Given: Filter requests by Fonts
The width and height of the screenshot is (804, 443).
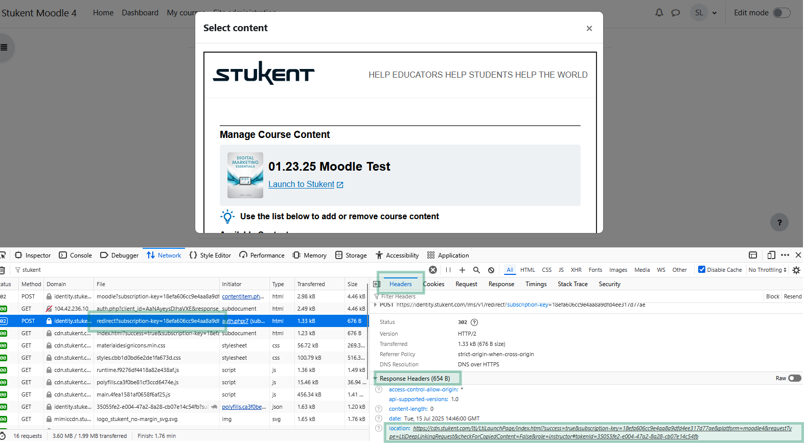Looking at the screenshot, I should [x=595, y=270].
